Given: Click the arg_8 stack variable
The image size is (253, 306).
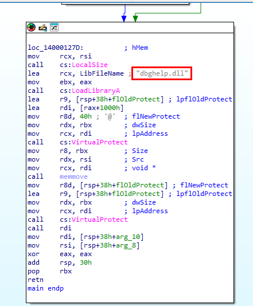Looking at the screenshot, I should (x=126, y=245).
